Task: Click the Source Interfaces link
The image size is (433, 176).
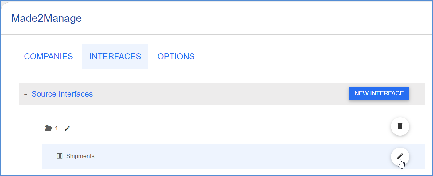Action: tap(62, 94)
